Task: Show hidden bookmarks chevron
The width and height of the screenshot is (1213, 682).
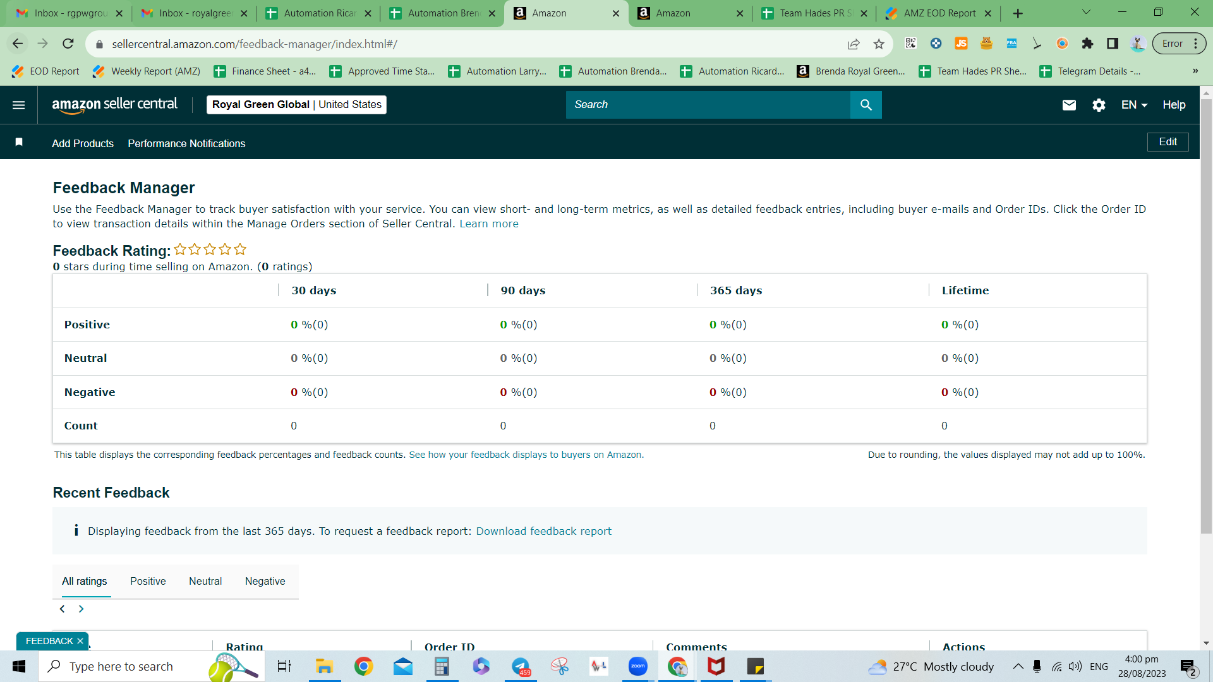Action: click(1195, 71)
